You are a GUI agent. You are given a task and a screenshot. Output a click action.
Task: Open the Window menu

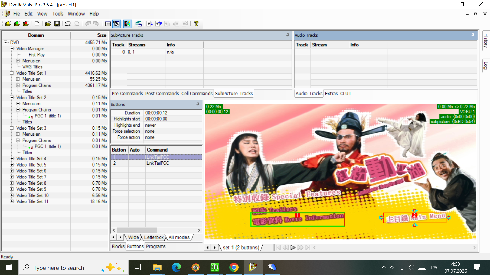(x=76, y=14)
